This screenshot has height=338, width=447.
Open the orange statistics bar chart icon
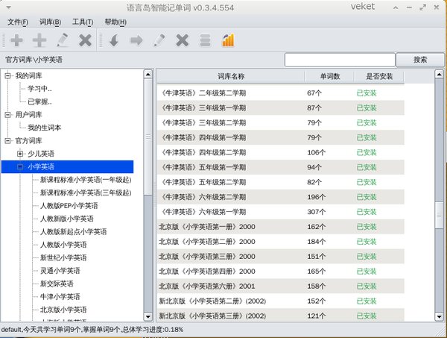coord(228,40)
